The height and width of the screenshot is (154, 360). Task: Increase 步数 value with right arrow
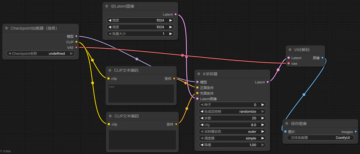tap(263, 118)
